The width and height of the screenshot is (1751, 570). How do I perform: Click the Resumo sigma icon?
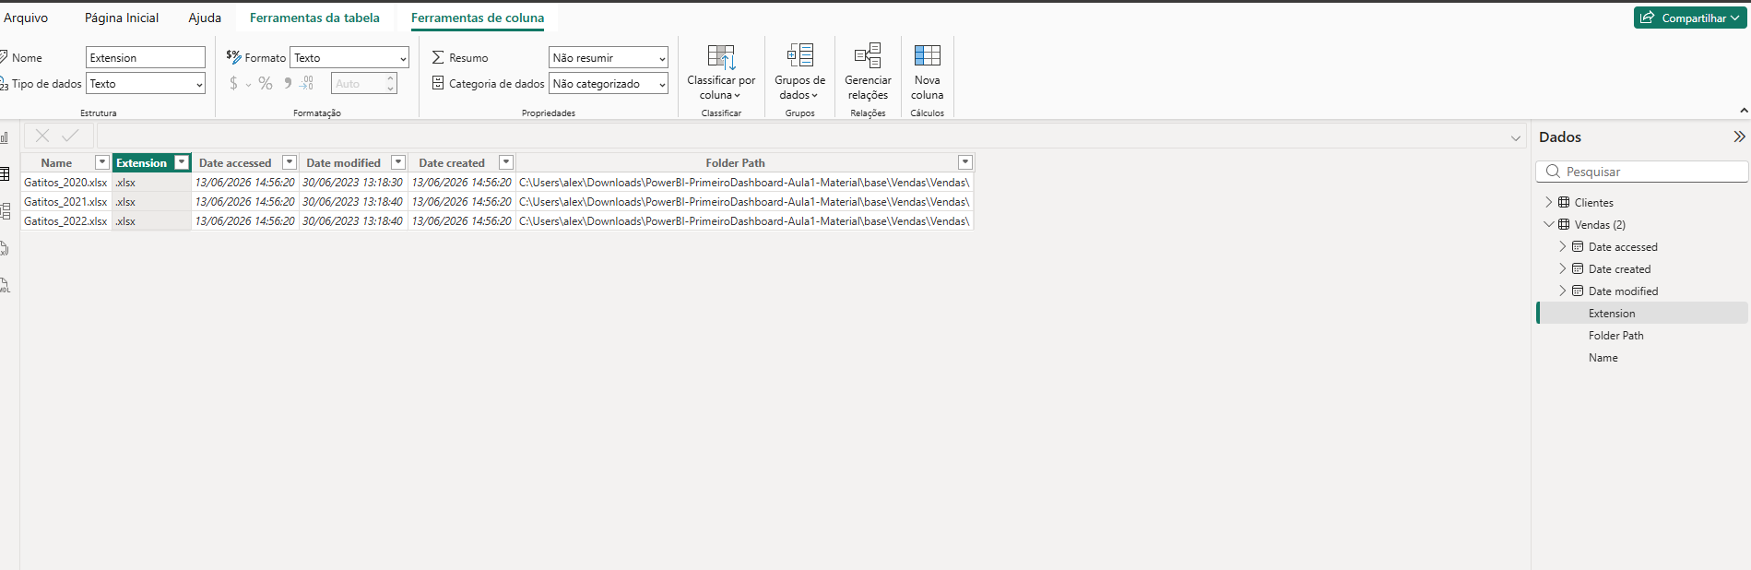pyautogui.click(x=438, y=57)
